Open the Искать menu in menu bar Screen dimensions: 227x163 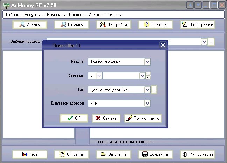pos(95,15)
